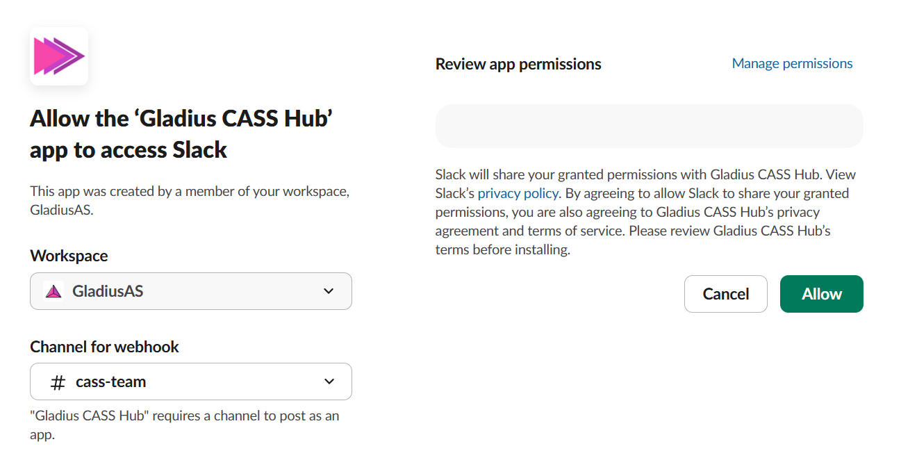The height and width of the screenshot is (476, 917).
Task: Allow Gladius CASS Hub to access Slack
Action: [x=822, y=294]
